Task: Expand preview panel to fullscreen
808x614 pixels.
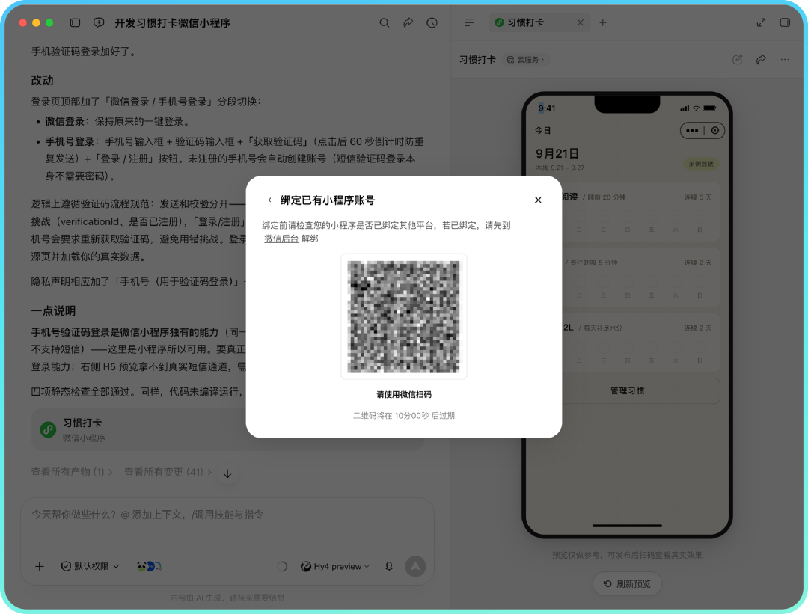Action: click(x=761, y=22)
